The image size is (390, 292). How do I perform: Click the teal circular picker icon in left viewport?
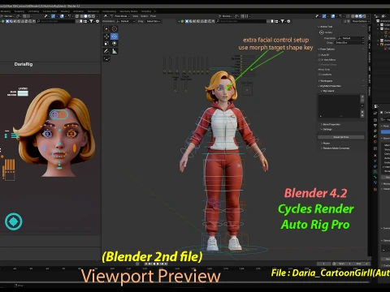tap(14, 221)
